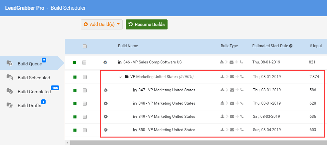327x145 pixels.
Task: Check the box for build 348
Action: [x=85, y=104]
